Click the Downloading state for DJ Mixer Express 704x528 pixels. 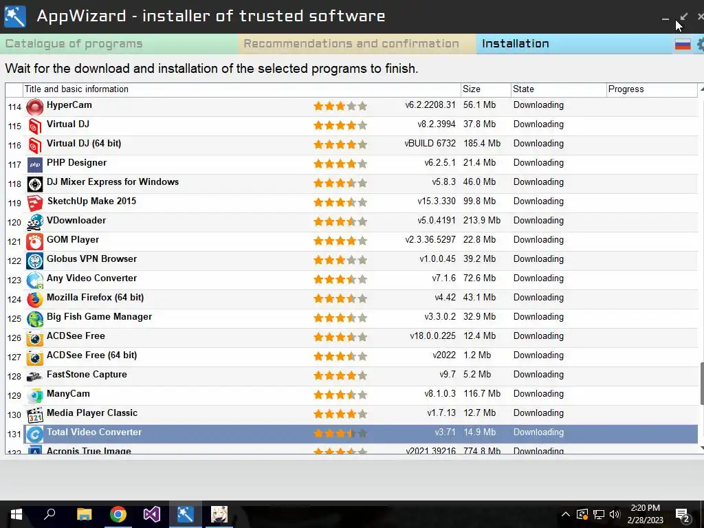538,182
